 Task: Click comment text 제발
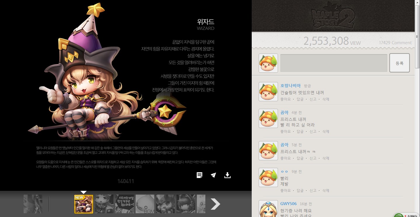click(284, 184)
